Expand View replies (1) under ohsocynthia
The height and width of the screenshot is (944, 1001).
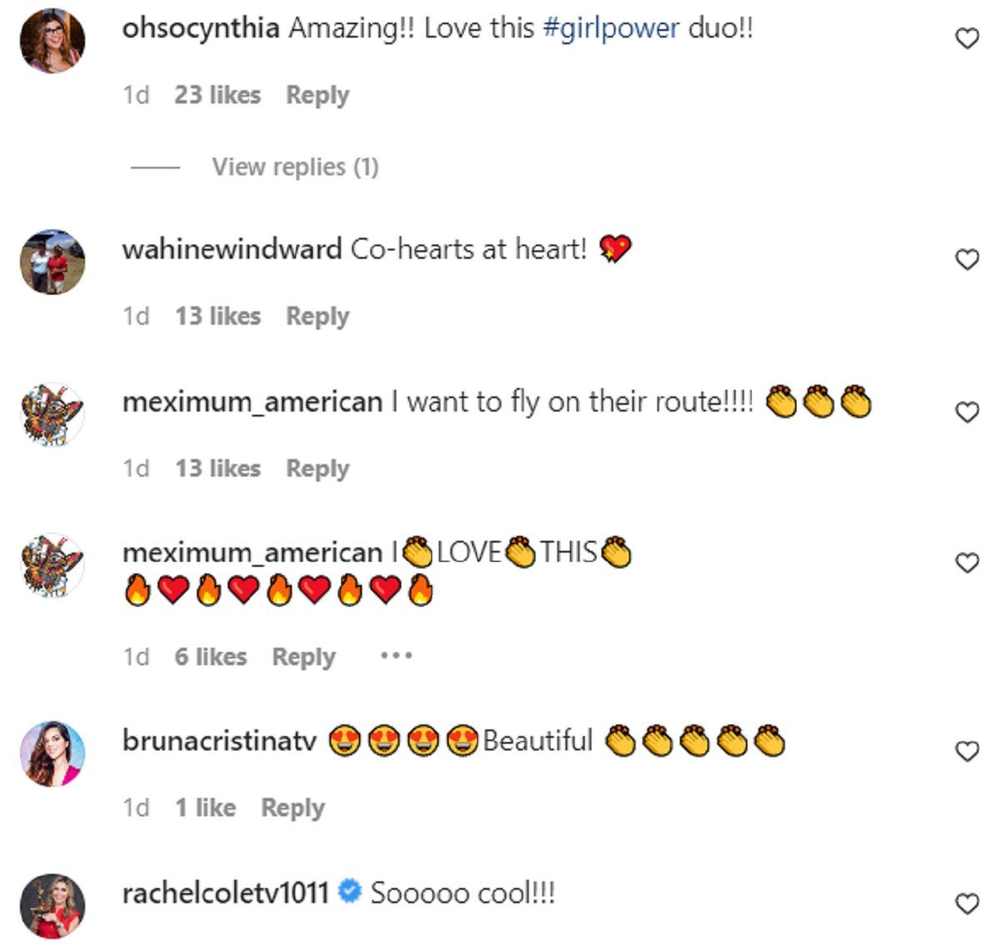[x=294, y=167]
